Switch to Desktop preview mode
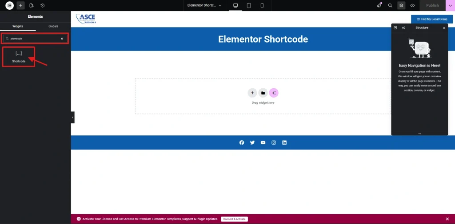Image resolution: width=455 pixels, height=224 pixels. point(235,5)
